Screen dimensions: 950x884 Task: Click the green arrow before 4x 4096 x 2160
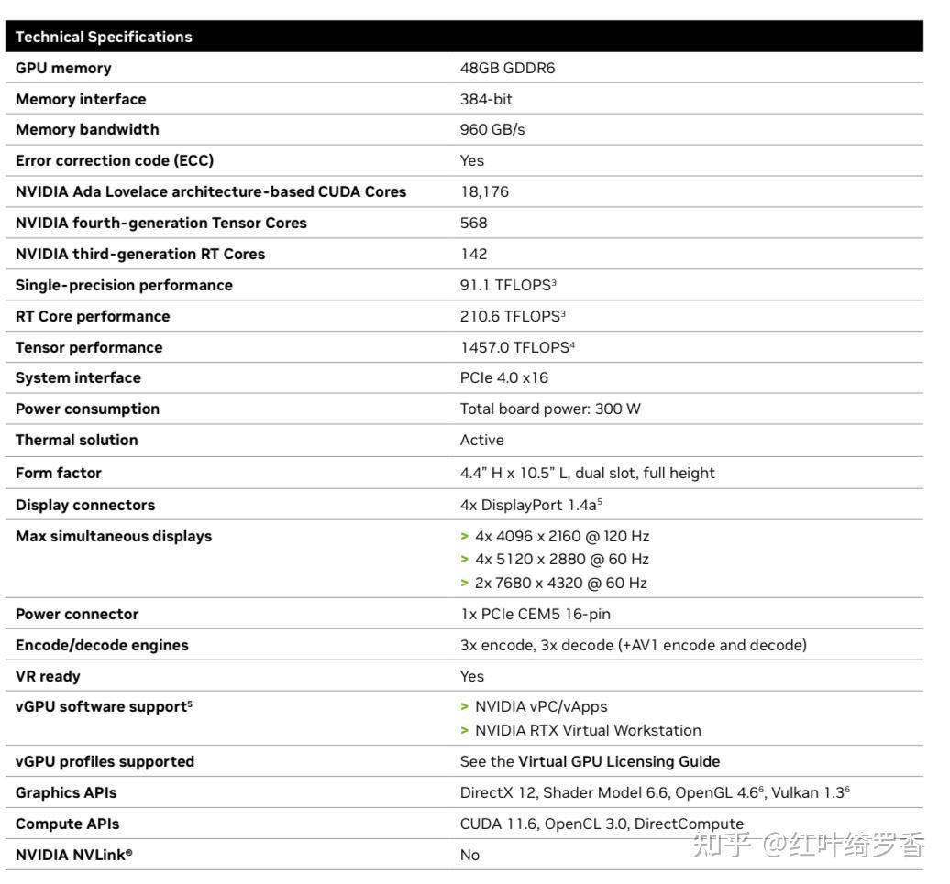[x=465, y=536]
